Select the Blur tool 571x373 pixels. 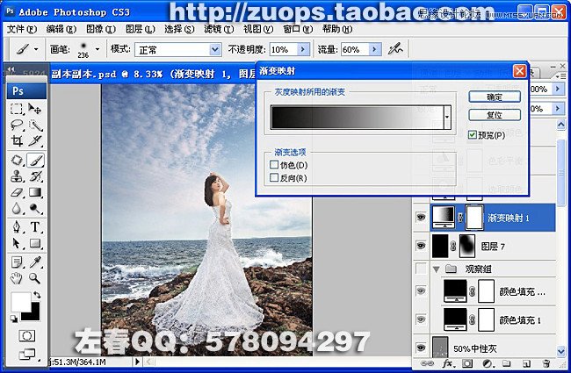click(17, 208)
